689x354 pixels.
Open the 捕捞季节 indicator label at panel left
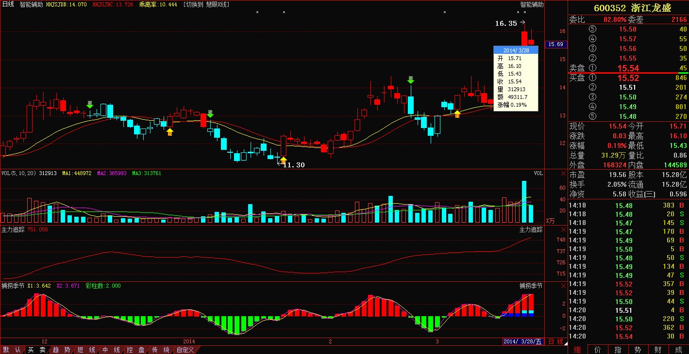(13, 286)
